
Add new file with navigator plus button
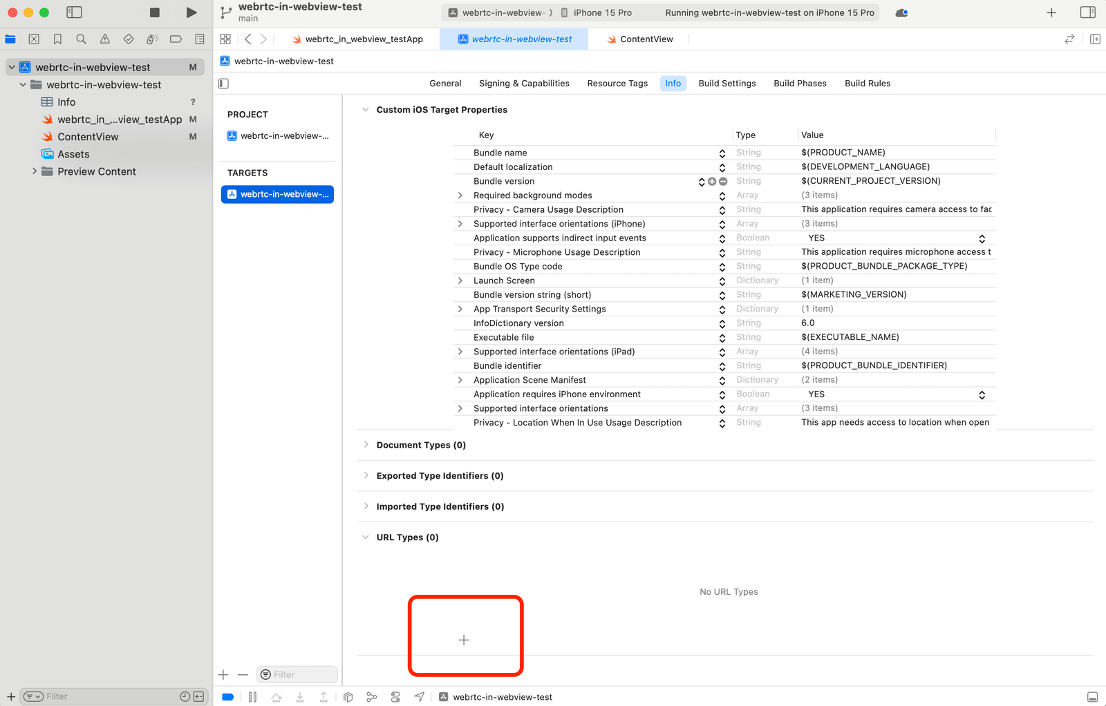coord(11,696)
